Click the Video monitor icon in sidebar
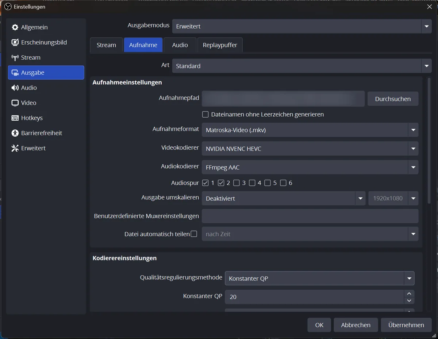Image resolution: width=438 pixels, height=339 pixels. tap(15, 103)
